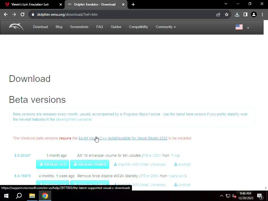Open the Download nav menu item
This screenshot has width=268, height=201.
coord(41,27)
